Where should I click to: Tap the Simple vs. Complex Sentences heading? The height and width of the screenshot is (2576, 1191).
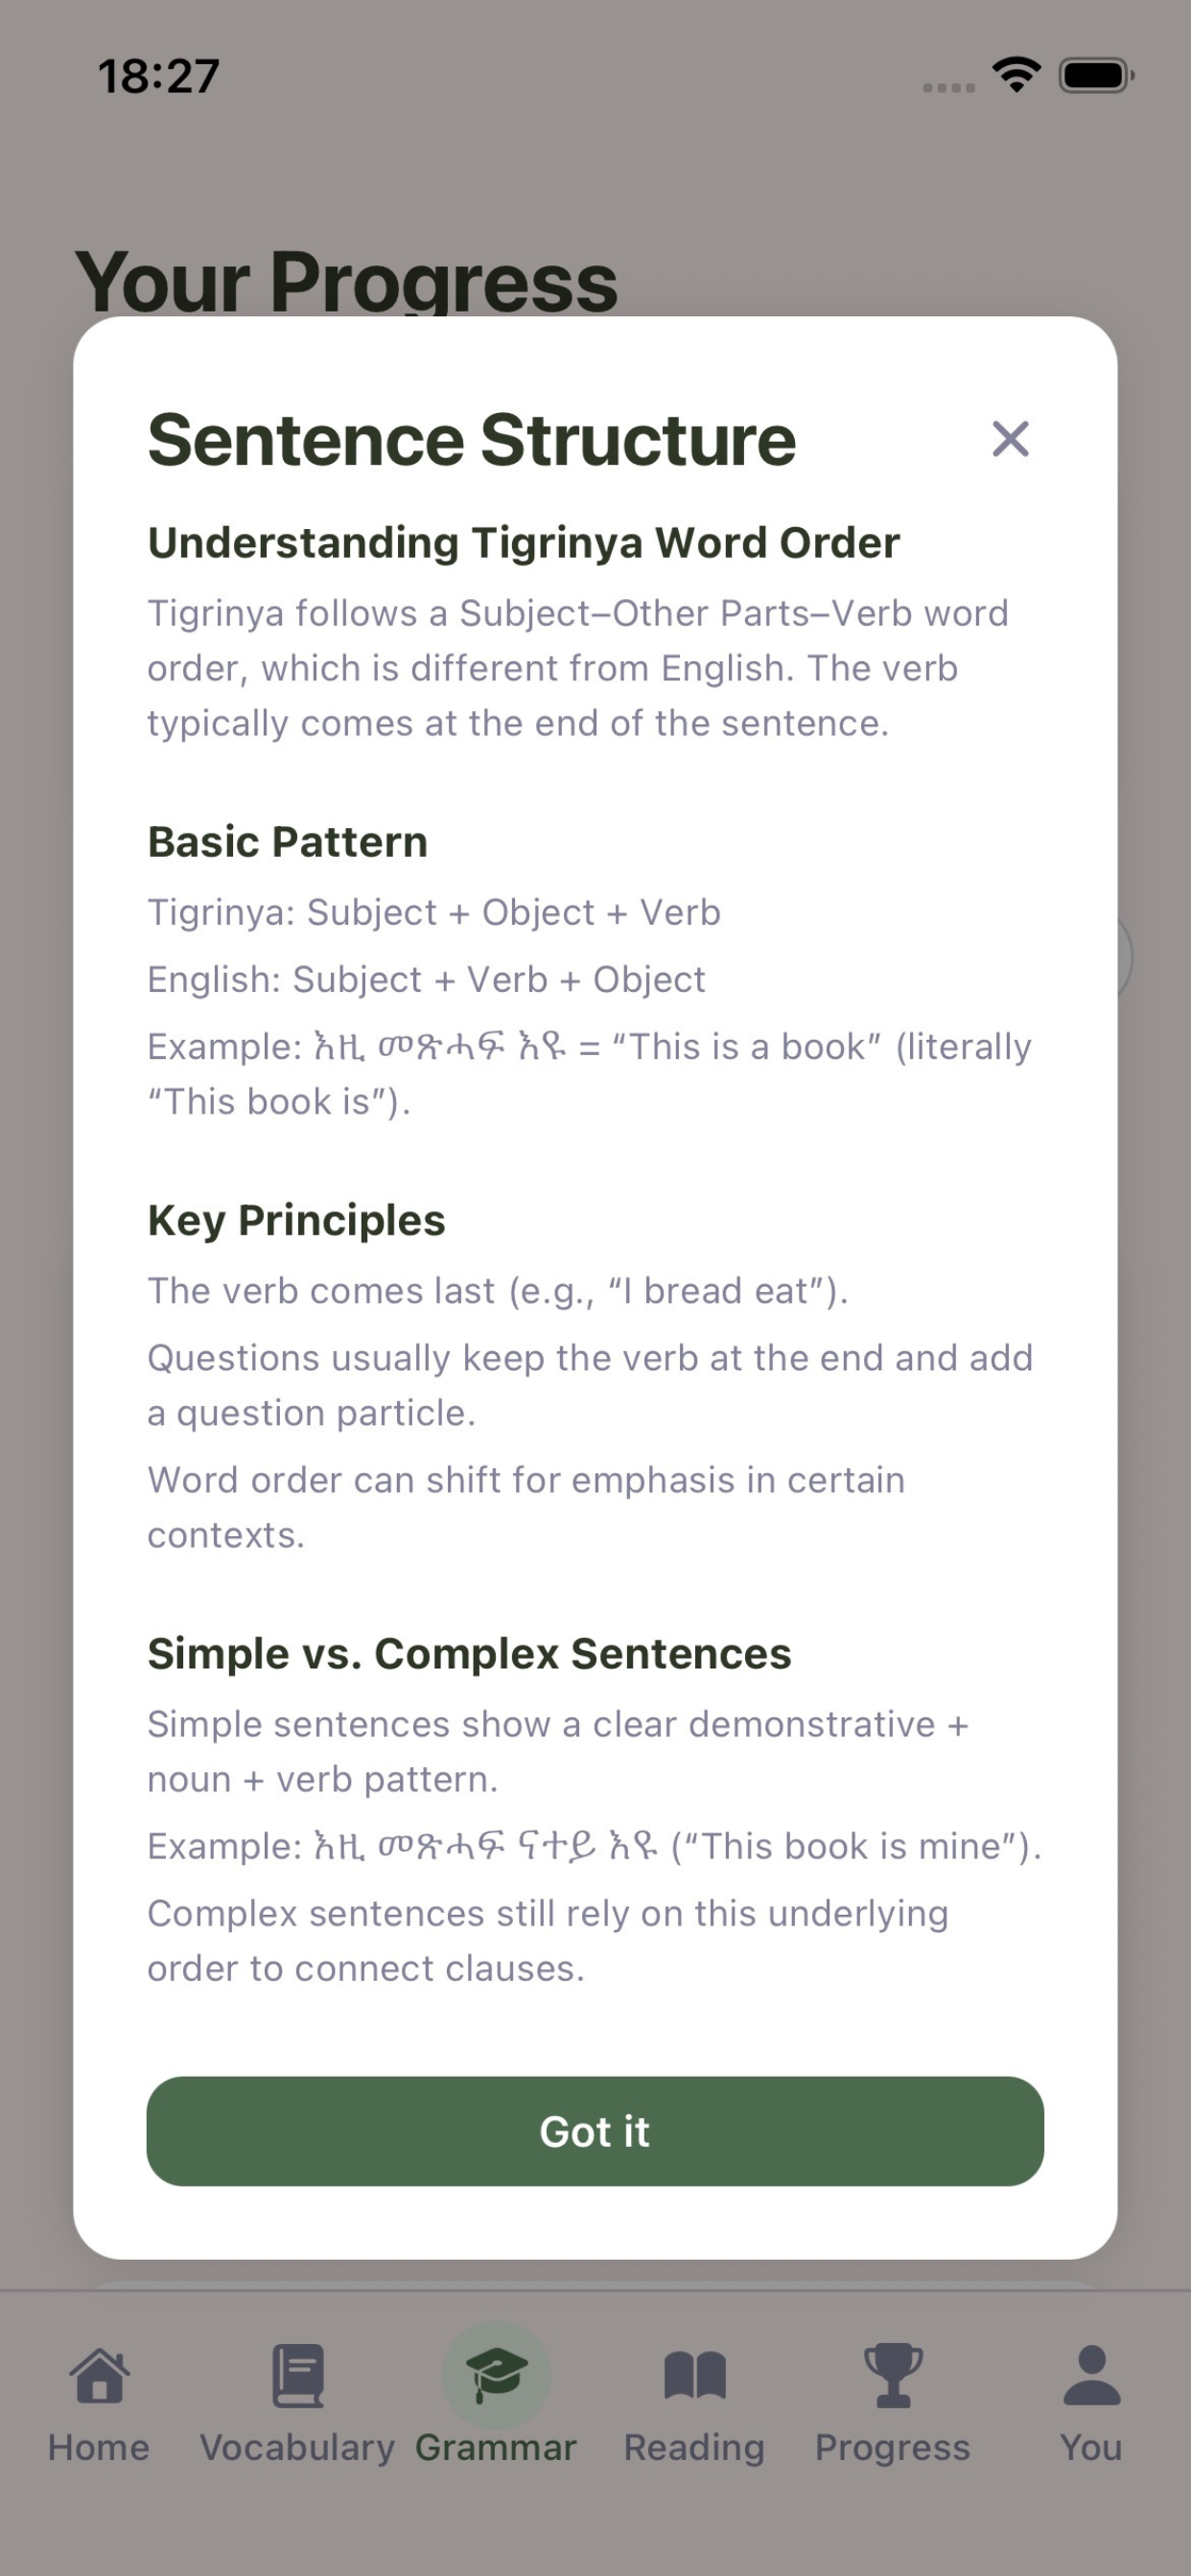(x=469, y=1654)
